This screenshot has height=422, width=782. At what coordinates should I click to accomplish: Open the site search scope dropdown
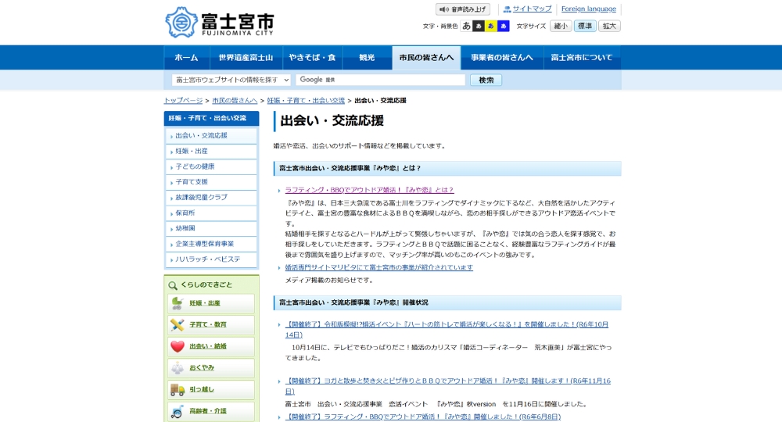(231, 80)
